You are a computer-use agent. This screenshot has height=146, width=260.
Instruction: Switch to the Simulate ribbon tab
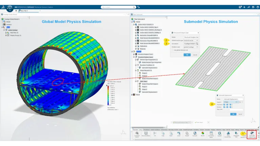click(x=208, y=130)
